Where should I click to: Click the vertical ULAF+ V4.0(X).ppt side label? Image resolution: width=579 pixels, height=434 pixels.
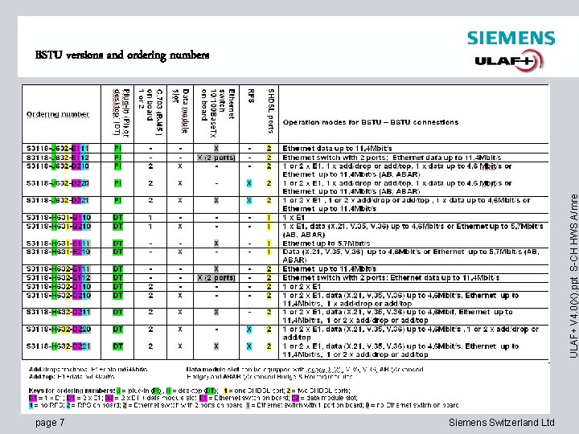coord(573,276)
